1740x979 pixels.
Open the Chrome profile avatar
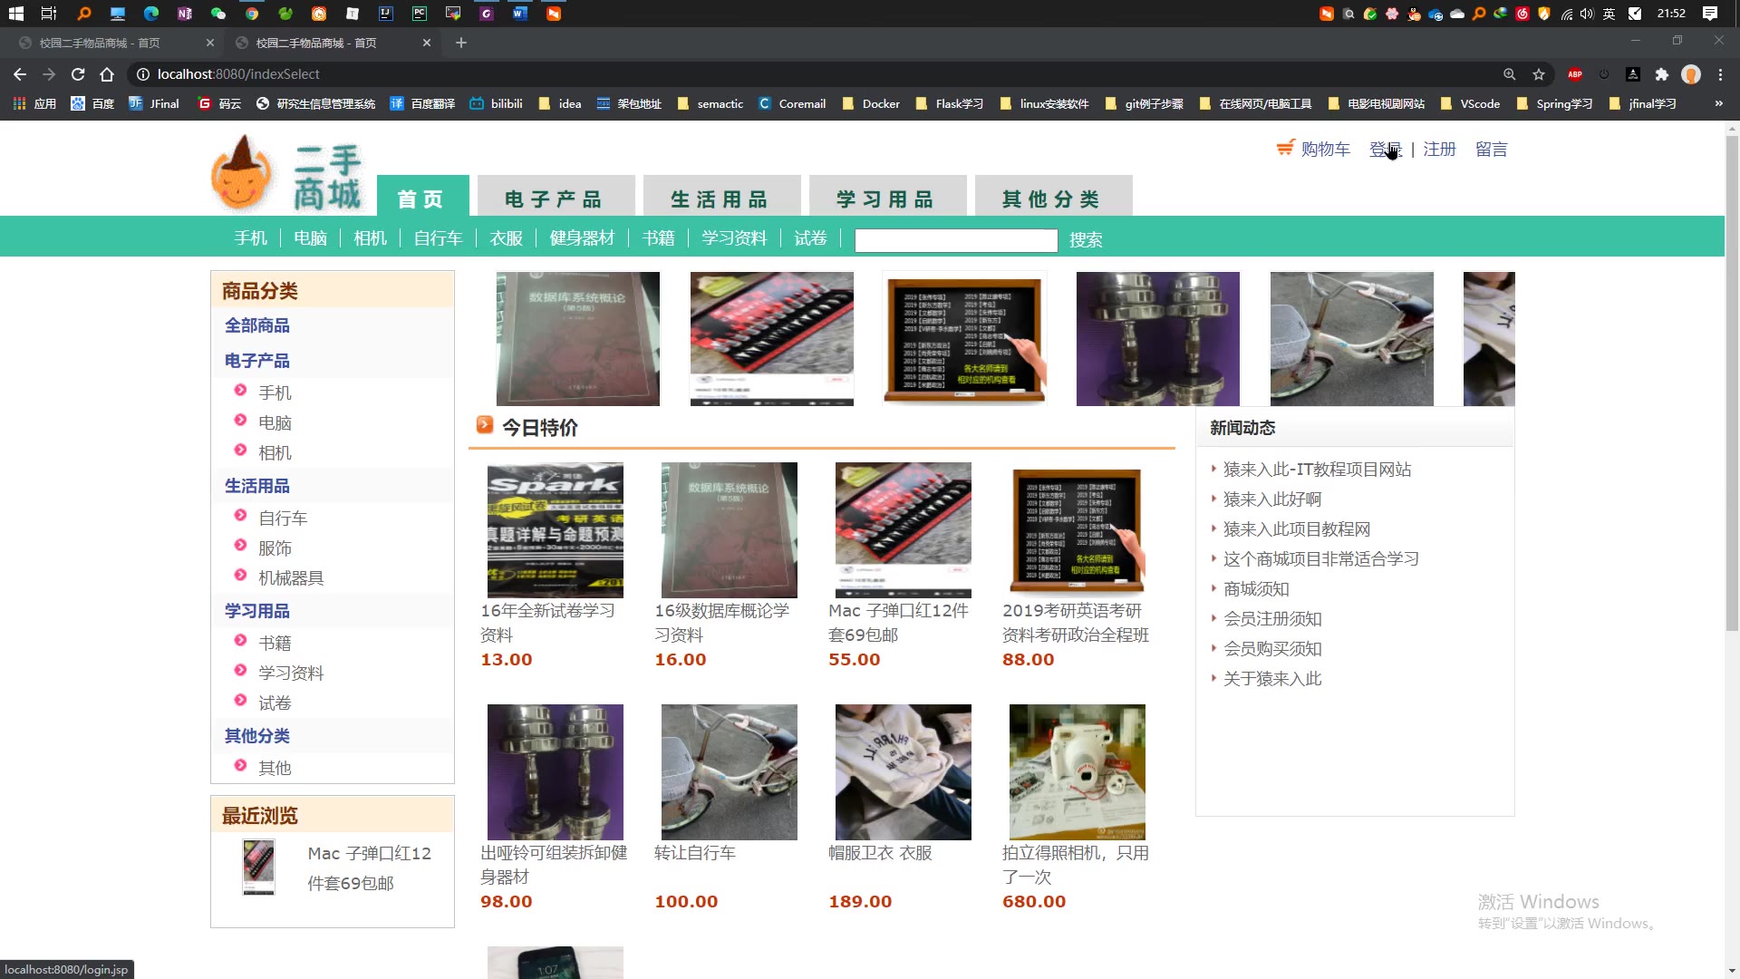(x=1690, y=74)
